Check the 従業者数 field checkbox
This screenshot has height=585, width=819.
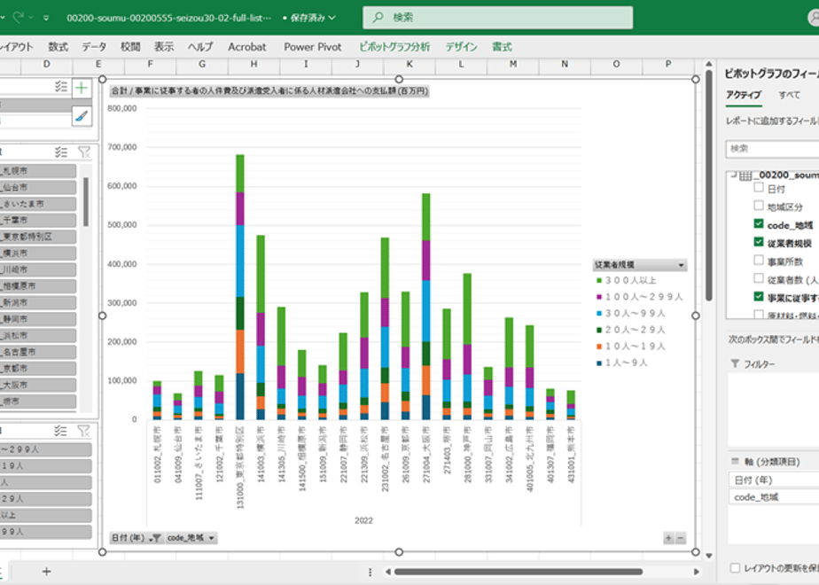pyautogui.click(x=759, y=278)
